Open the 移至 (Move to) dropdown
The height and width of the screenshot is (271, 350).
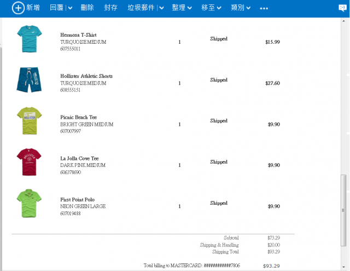(x=211, y=8)
